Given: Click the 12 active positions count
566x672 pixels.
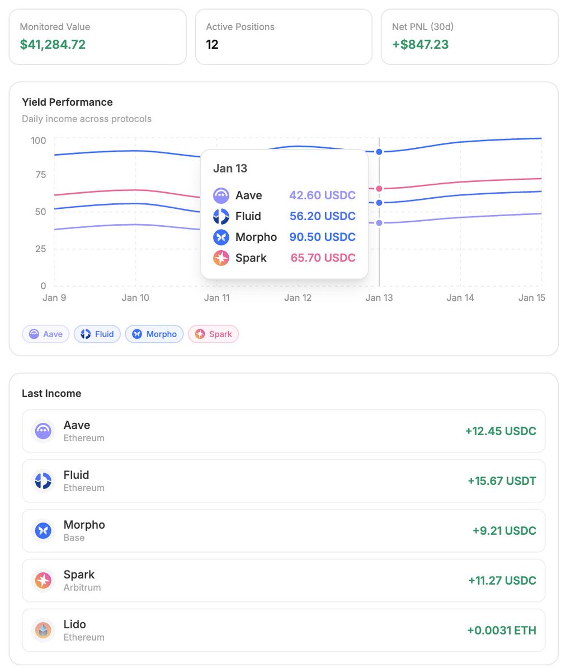Looking at the screenshot, I should [212, 45].
